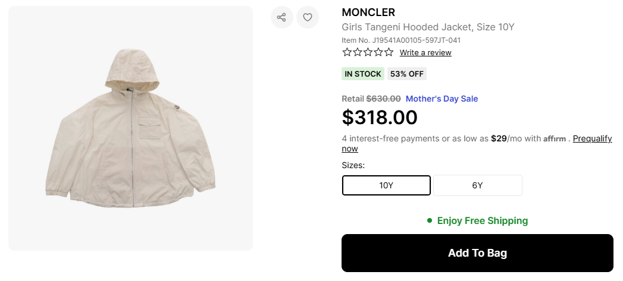This screenshot has width=623, height=281.
Task: Add jacket to wishlist with heart icon
Action: pyautogui.click(x=308, y=17)
